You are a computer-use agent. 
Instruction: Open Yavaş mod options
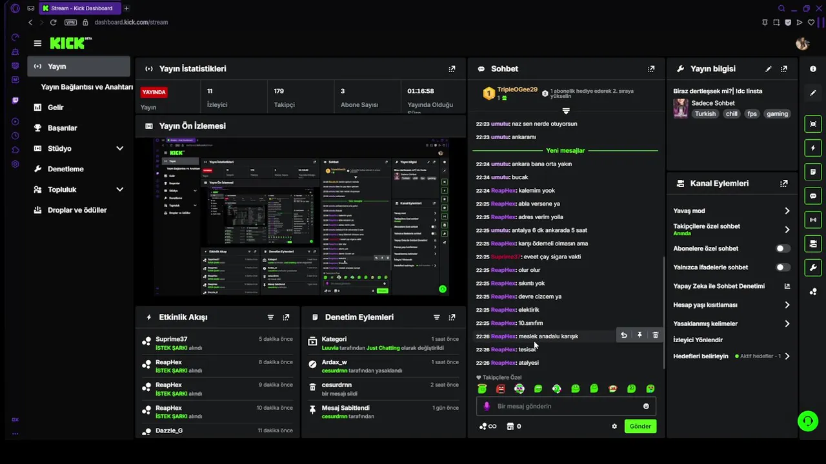click(x=731, y=211)
